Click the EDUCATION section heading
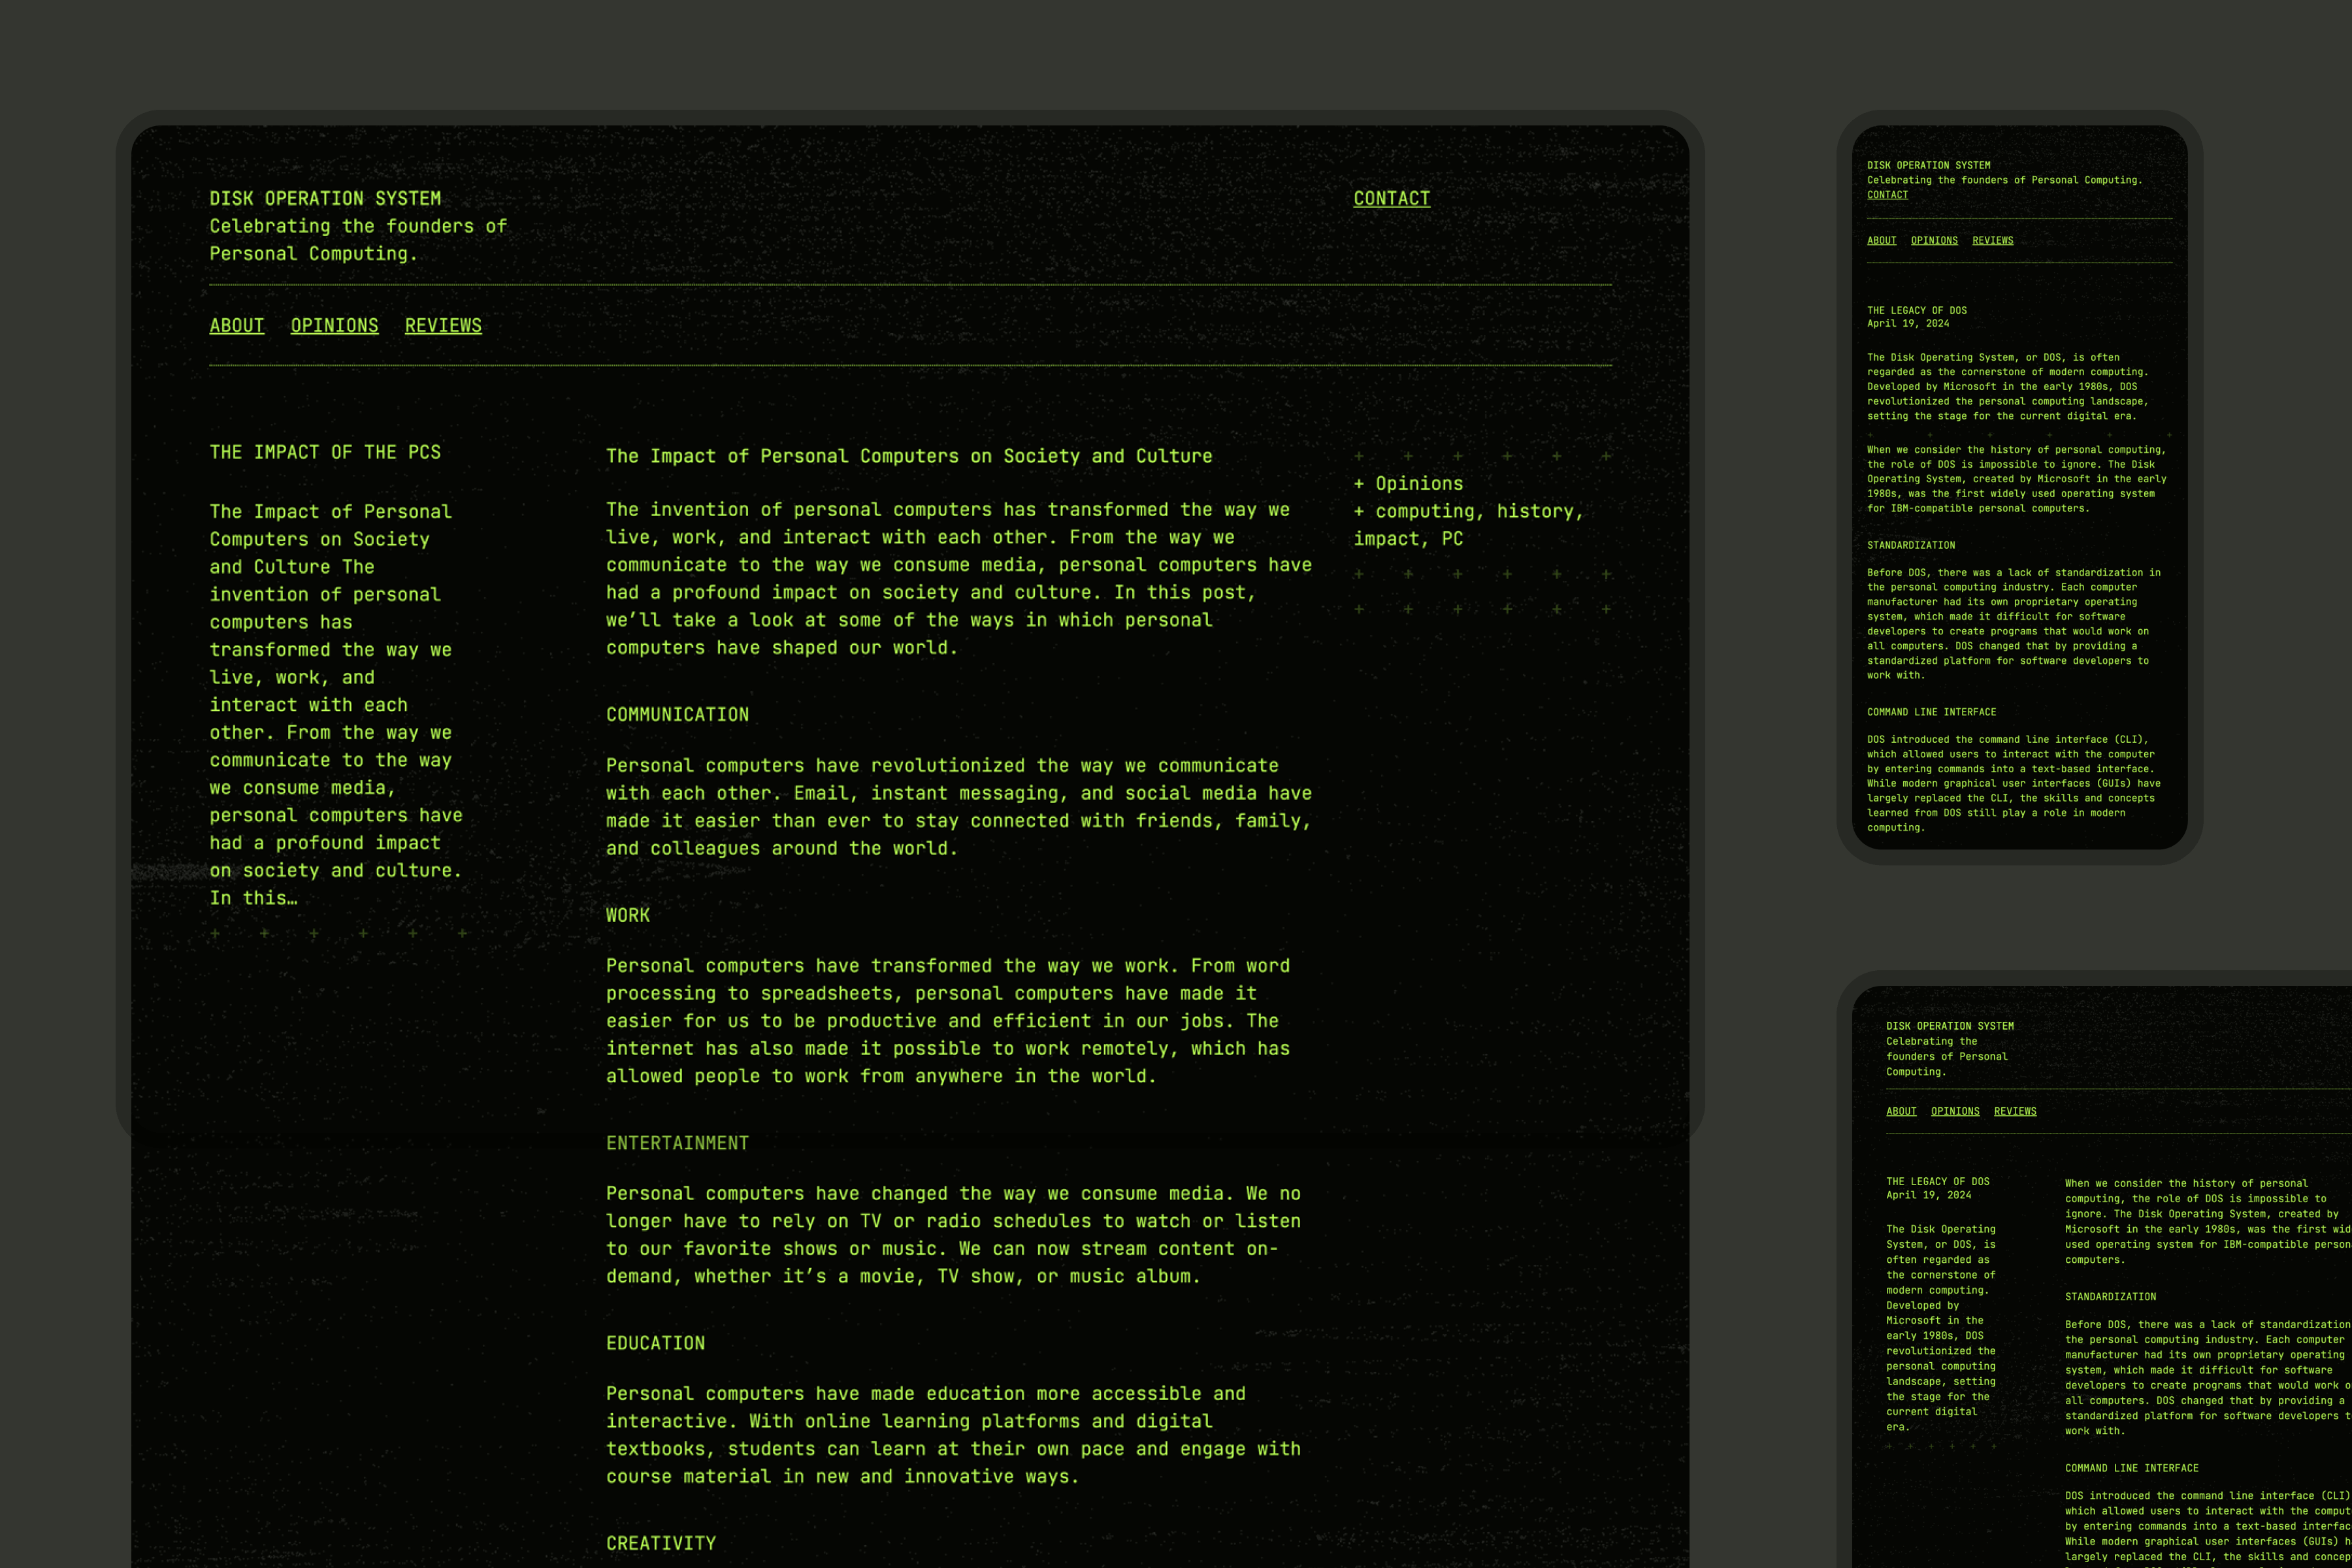 [655, 1343]
